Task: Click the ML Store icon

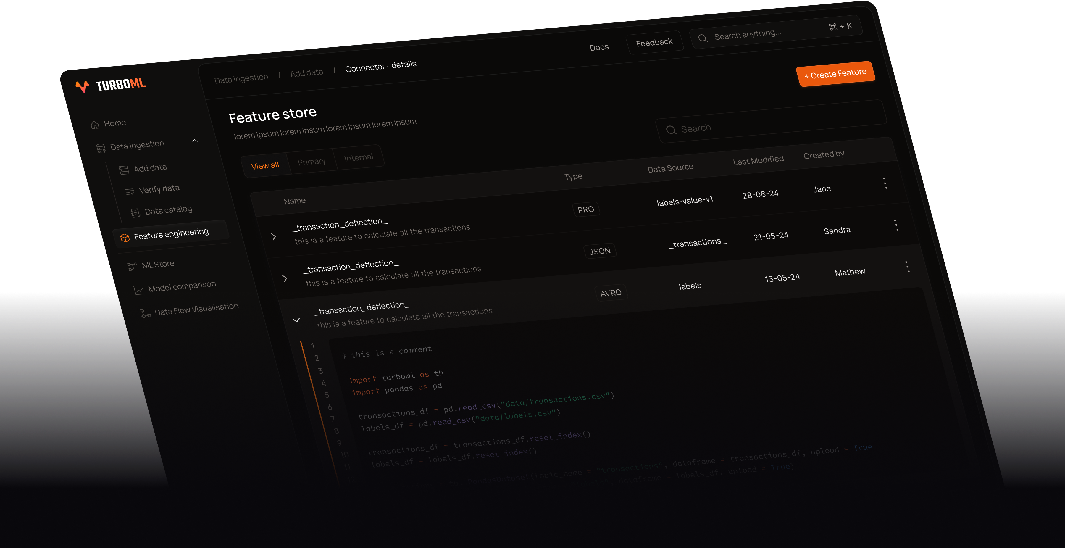Action: click(132, 267)
